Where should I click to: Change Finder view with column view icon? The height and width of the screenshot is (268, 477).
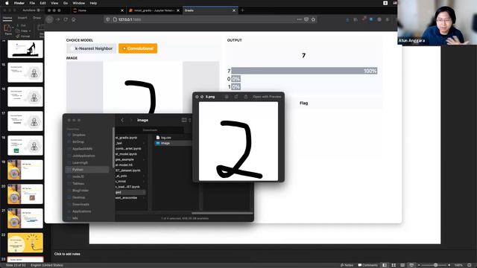point(184,120)
